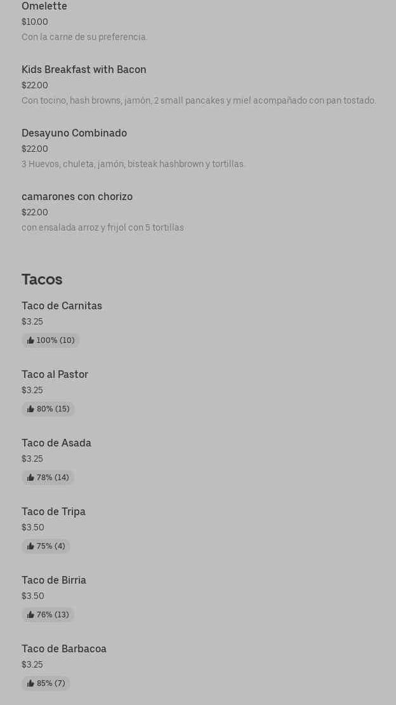
Task: Open Taco de Birria item
Action: tap(54, 581)
